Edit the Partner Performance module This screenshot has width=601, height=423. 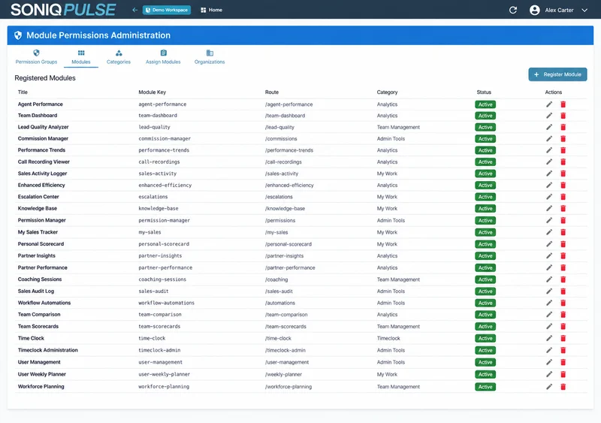(549, 267)
